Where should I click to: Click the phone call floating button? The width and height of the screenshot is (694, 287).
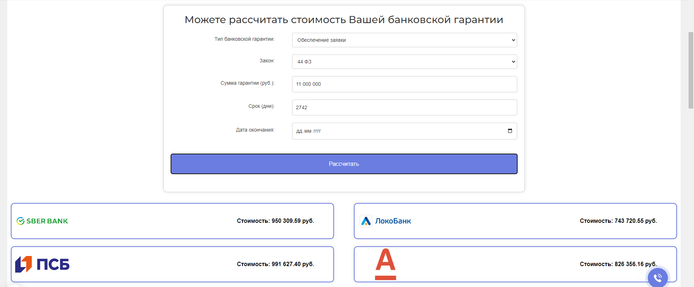(x=657, y=278)
